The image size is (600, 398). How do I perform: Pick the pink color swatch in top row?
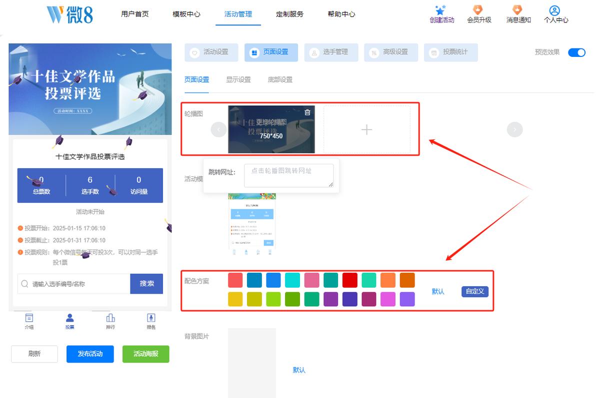(x=312, y=280)
